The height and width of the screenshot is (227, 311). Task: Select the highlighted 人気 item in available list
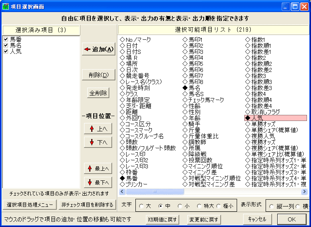(276, 118)
